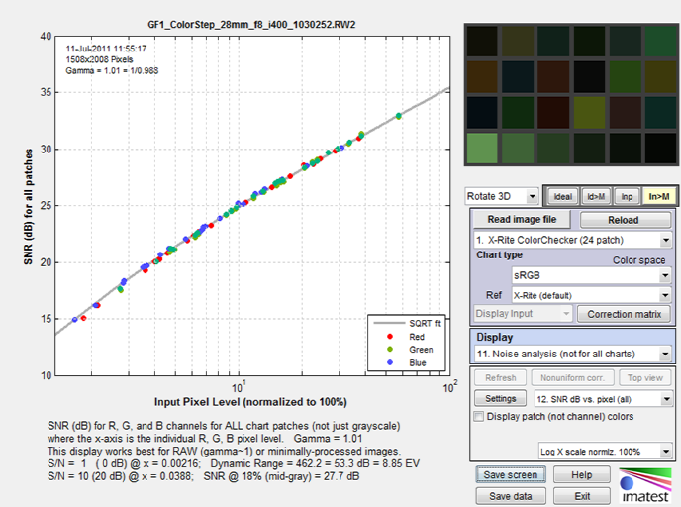Open the Settings button
This screenshot has height=507, width=681.
coord(500,398)
